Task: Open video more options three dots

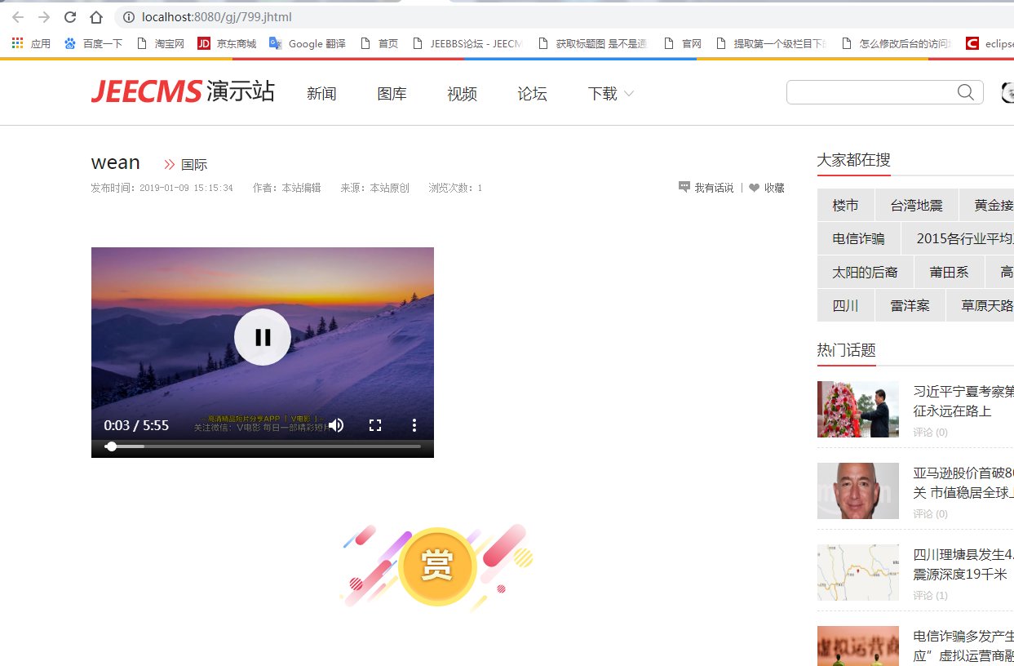Action: click(x=414, y=425)
